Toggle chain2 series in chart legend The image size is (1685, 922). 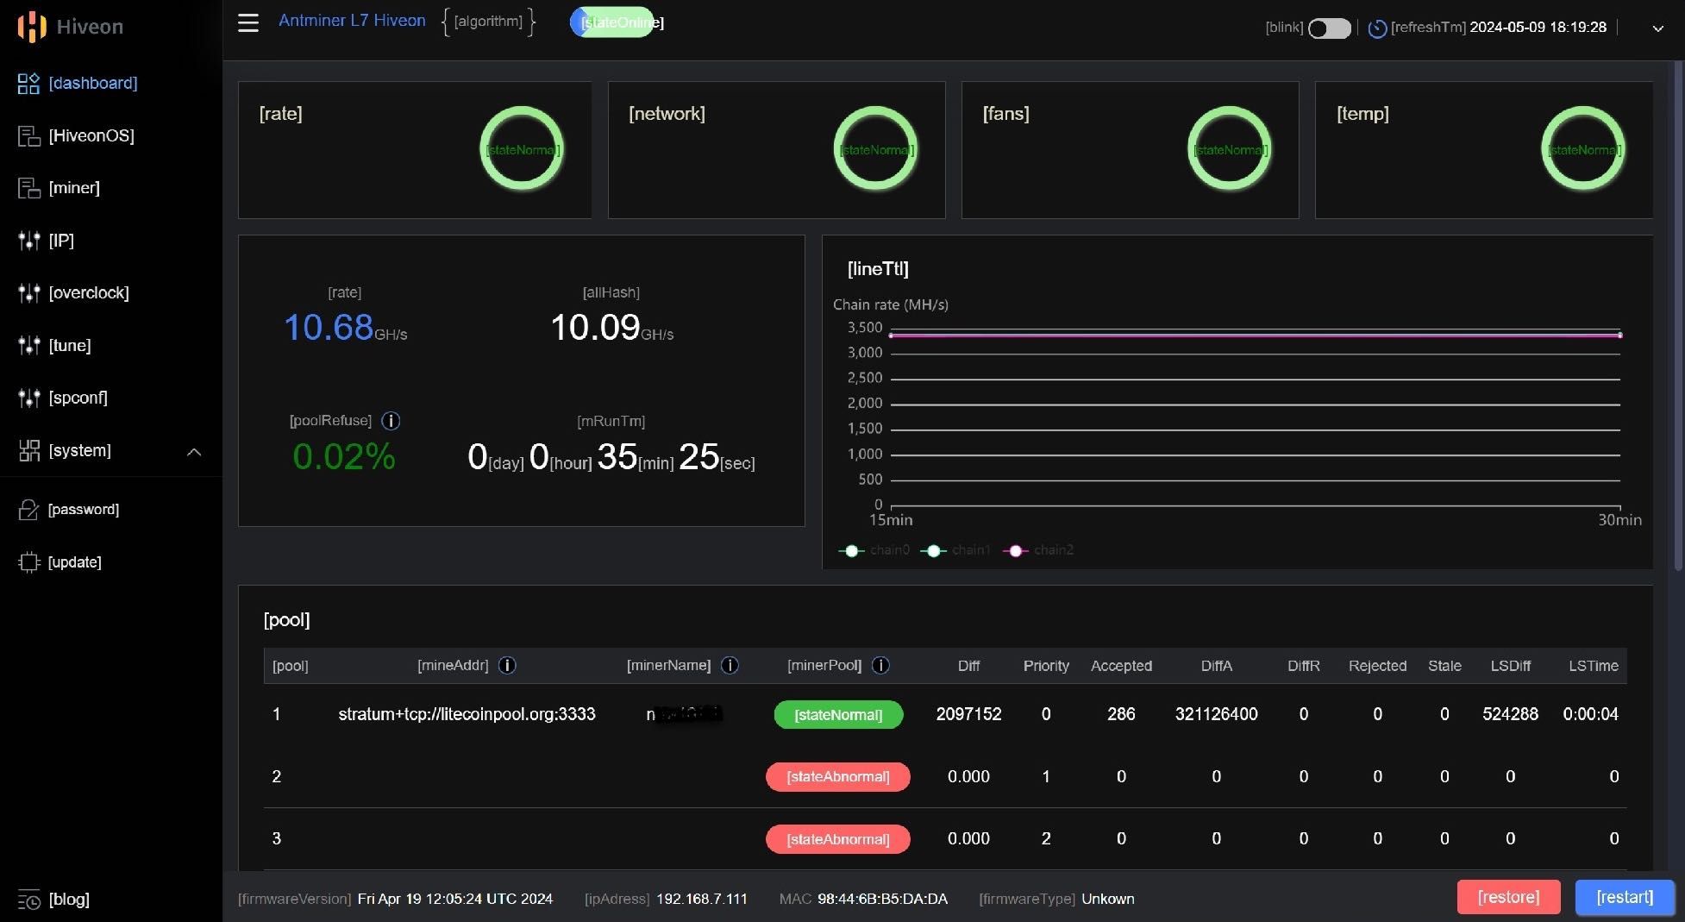point(1038,550)
